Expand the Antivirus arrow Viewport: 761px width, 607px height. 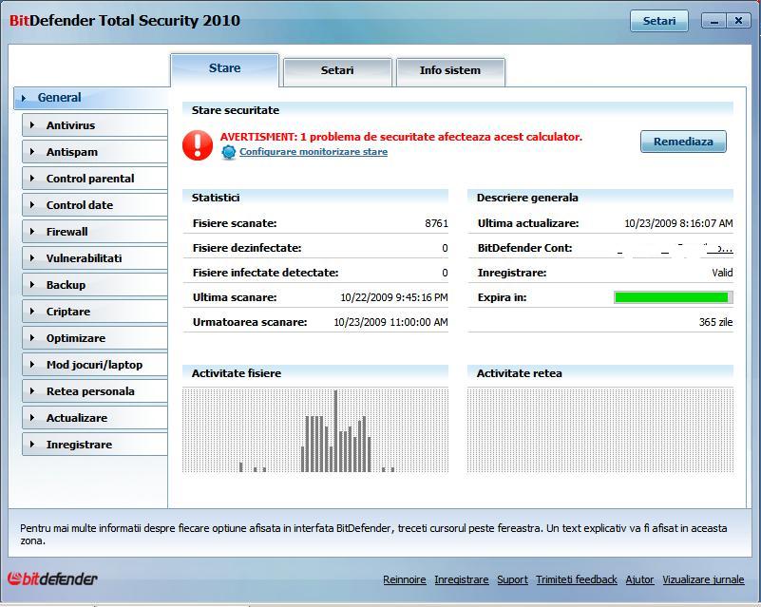click(x=32, y=125)
